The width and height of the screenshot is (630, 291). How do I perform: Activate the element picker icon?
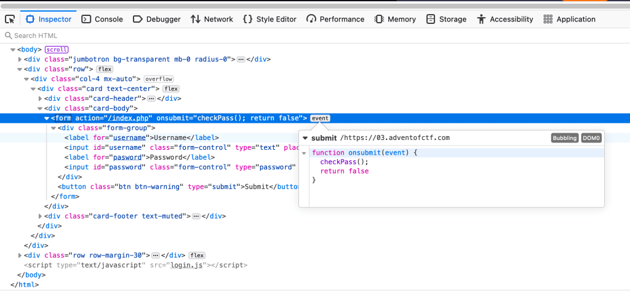10,19
